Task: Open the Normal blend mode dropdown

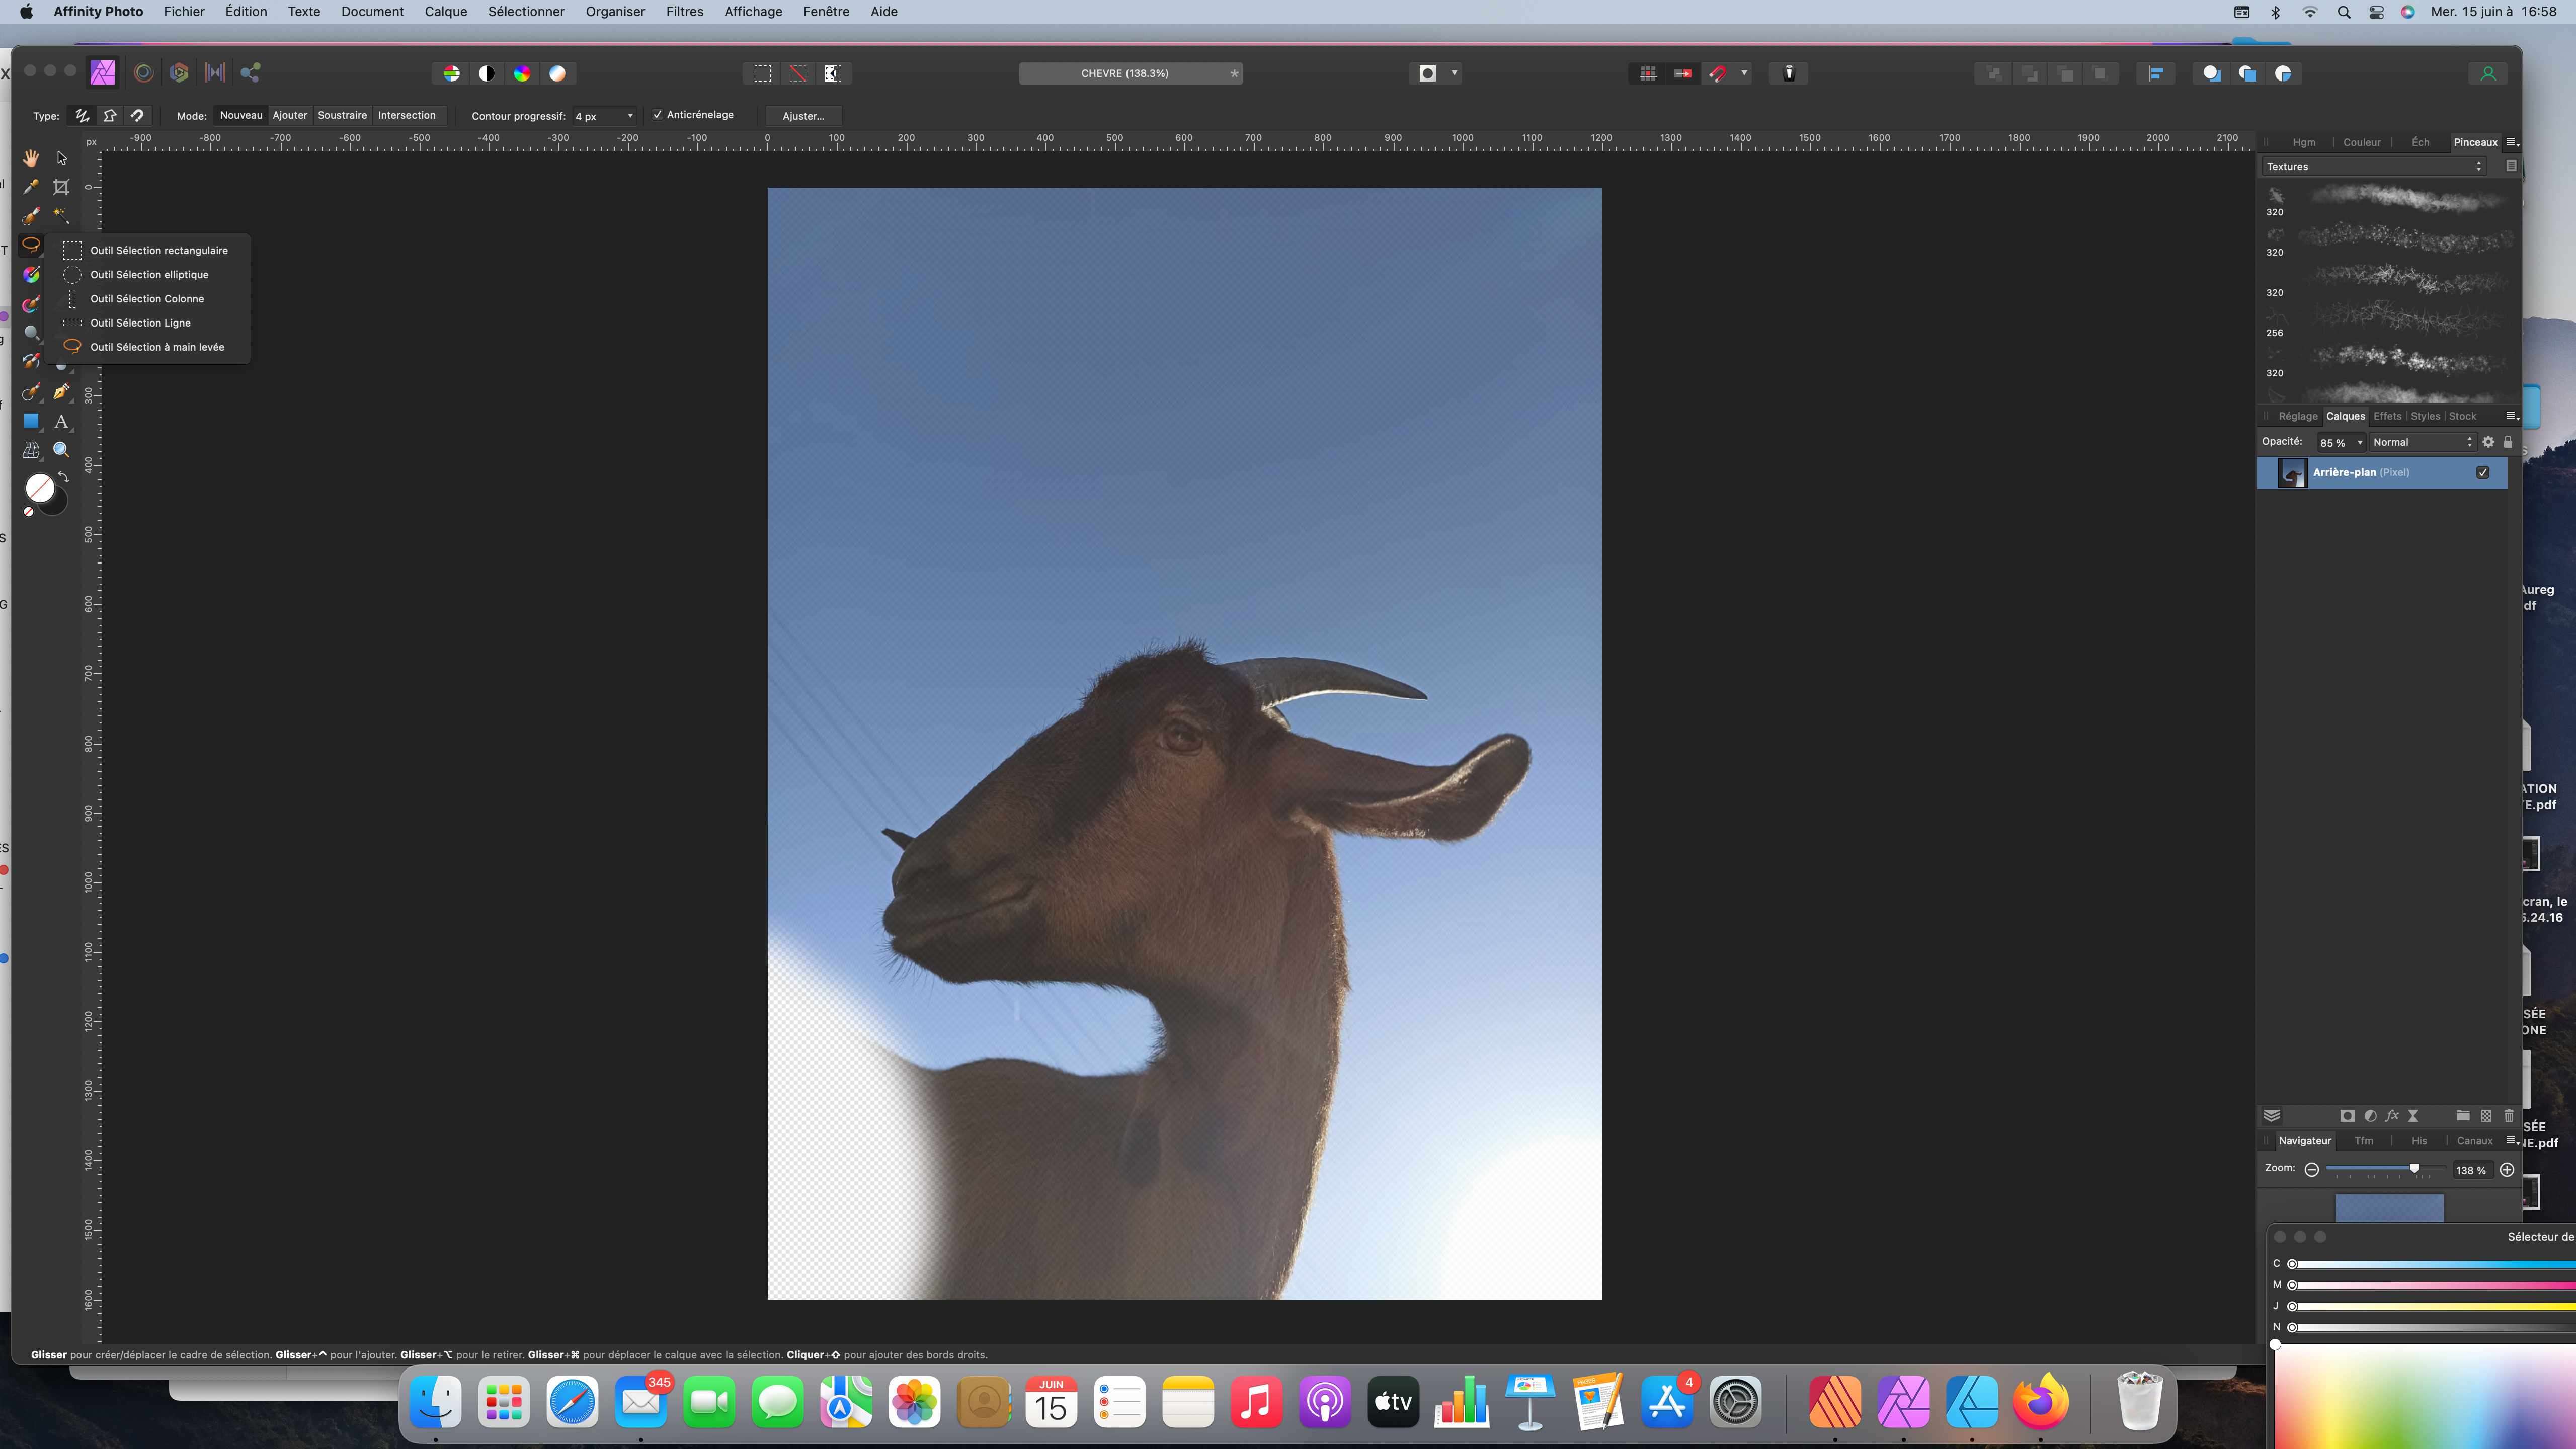Action: click(x=2421, y=442)
